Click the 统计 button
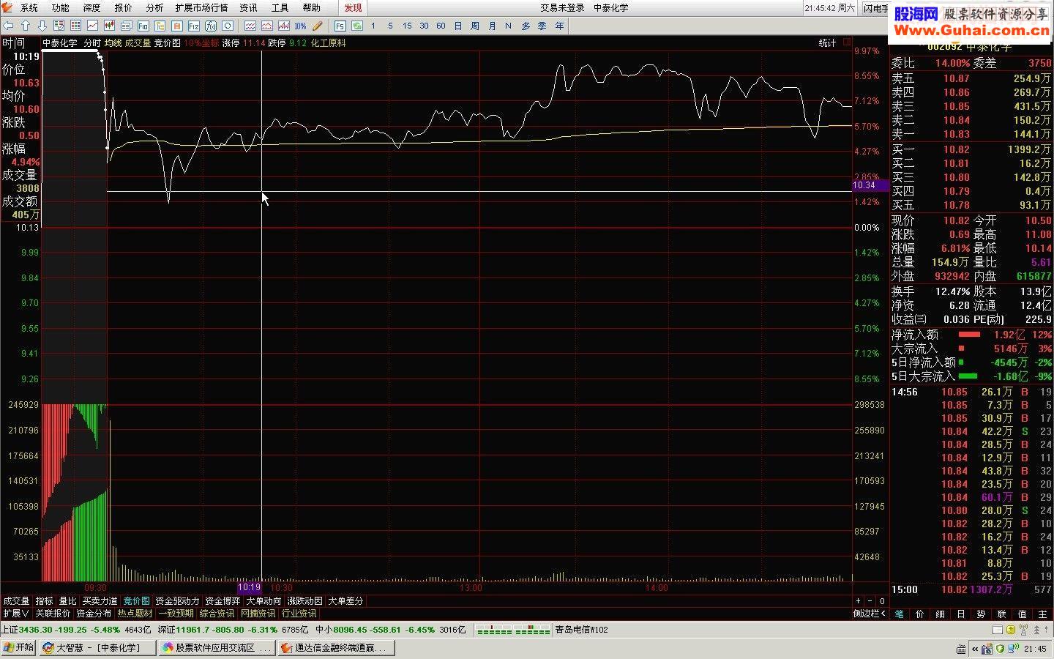This screenshot has width=1054, height=659. 827,42
